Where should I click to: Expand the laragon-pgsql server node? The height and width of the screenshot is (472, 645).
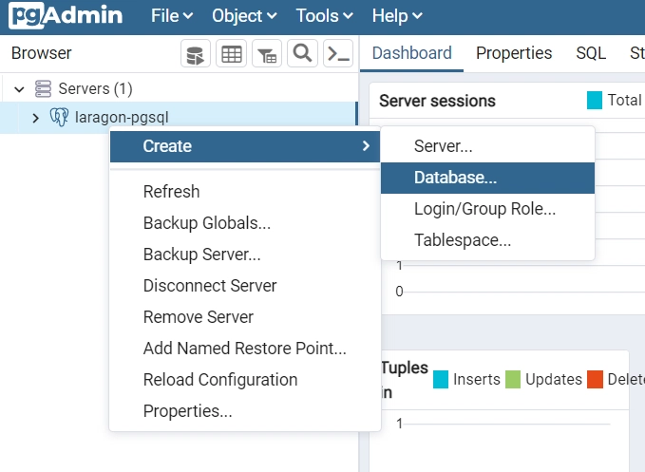35,118
